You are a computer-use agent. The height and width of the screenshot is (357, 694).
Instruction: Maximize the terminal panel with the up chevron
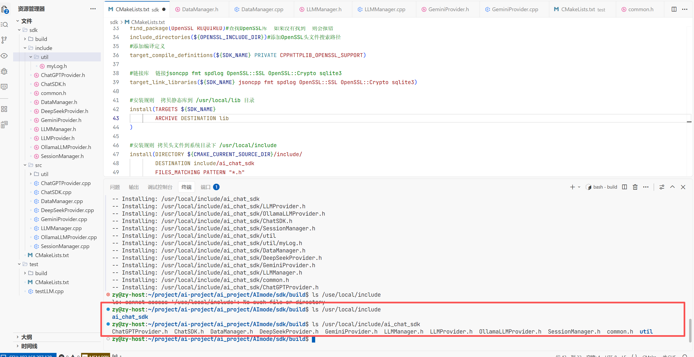(672, 187)
